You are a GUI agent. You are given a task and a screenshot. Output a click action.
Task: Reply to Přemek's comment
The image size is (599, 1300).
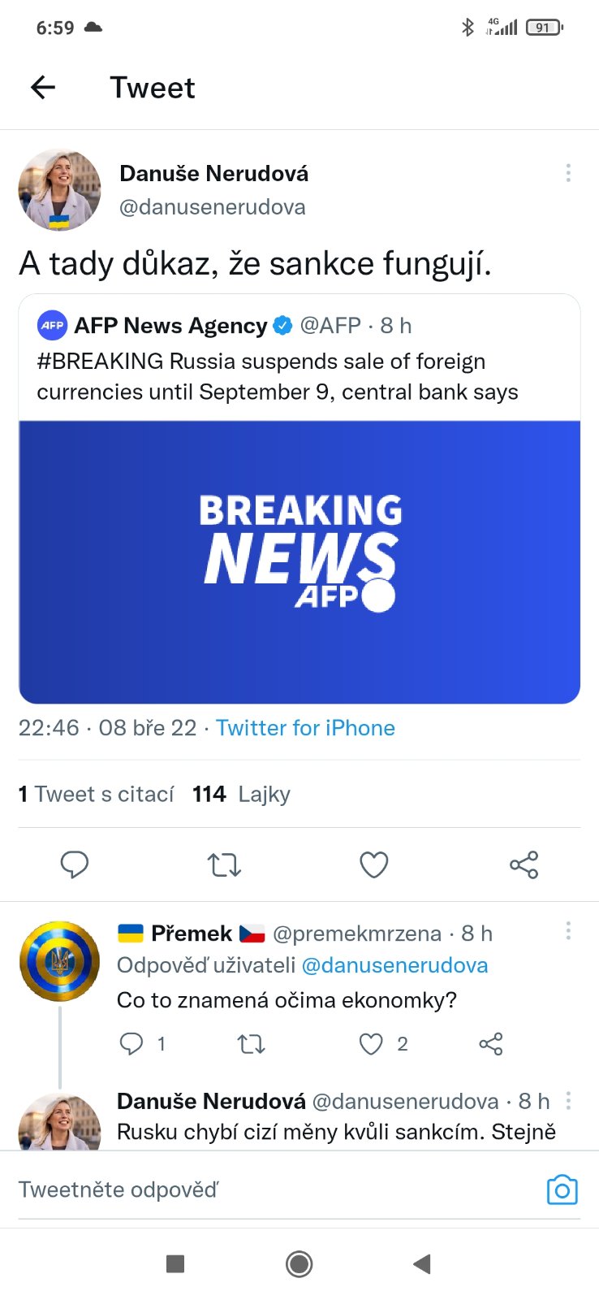pyautogui.click(x=131, y=1043)
